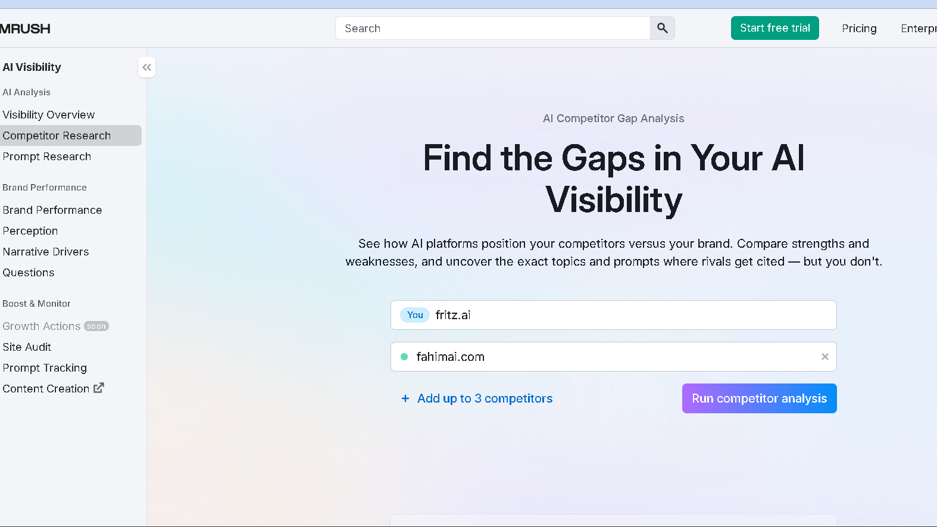Remove fahimai.com competitor with X icon
937x527 pixels.
824,356
